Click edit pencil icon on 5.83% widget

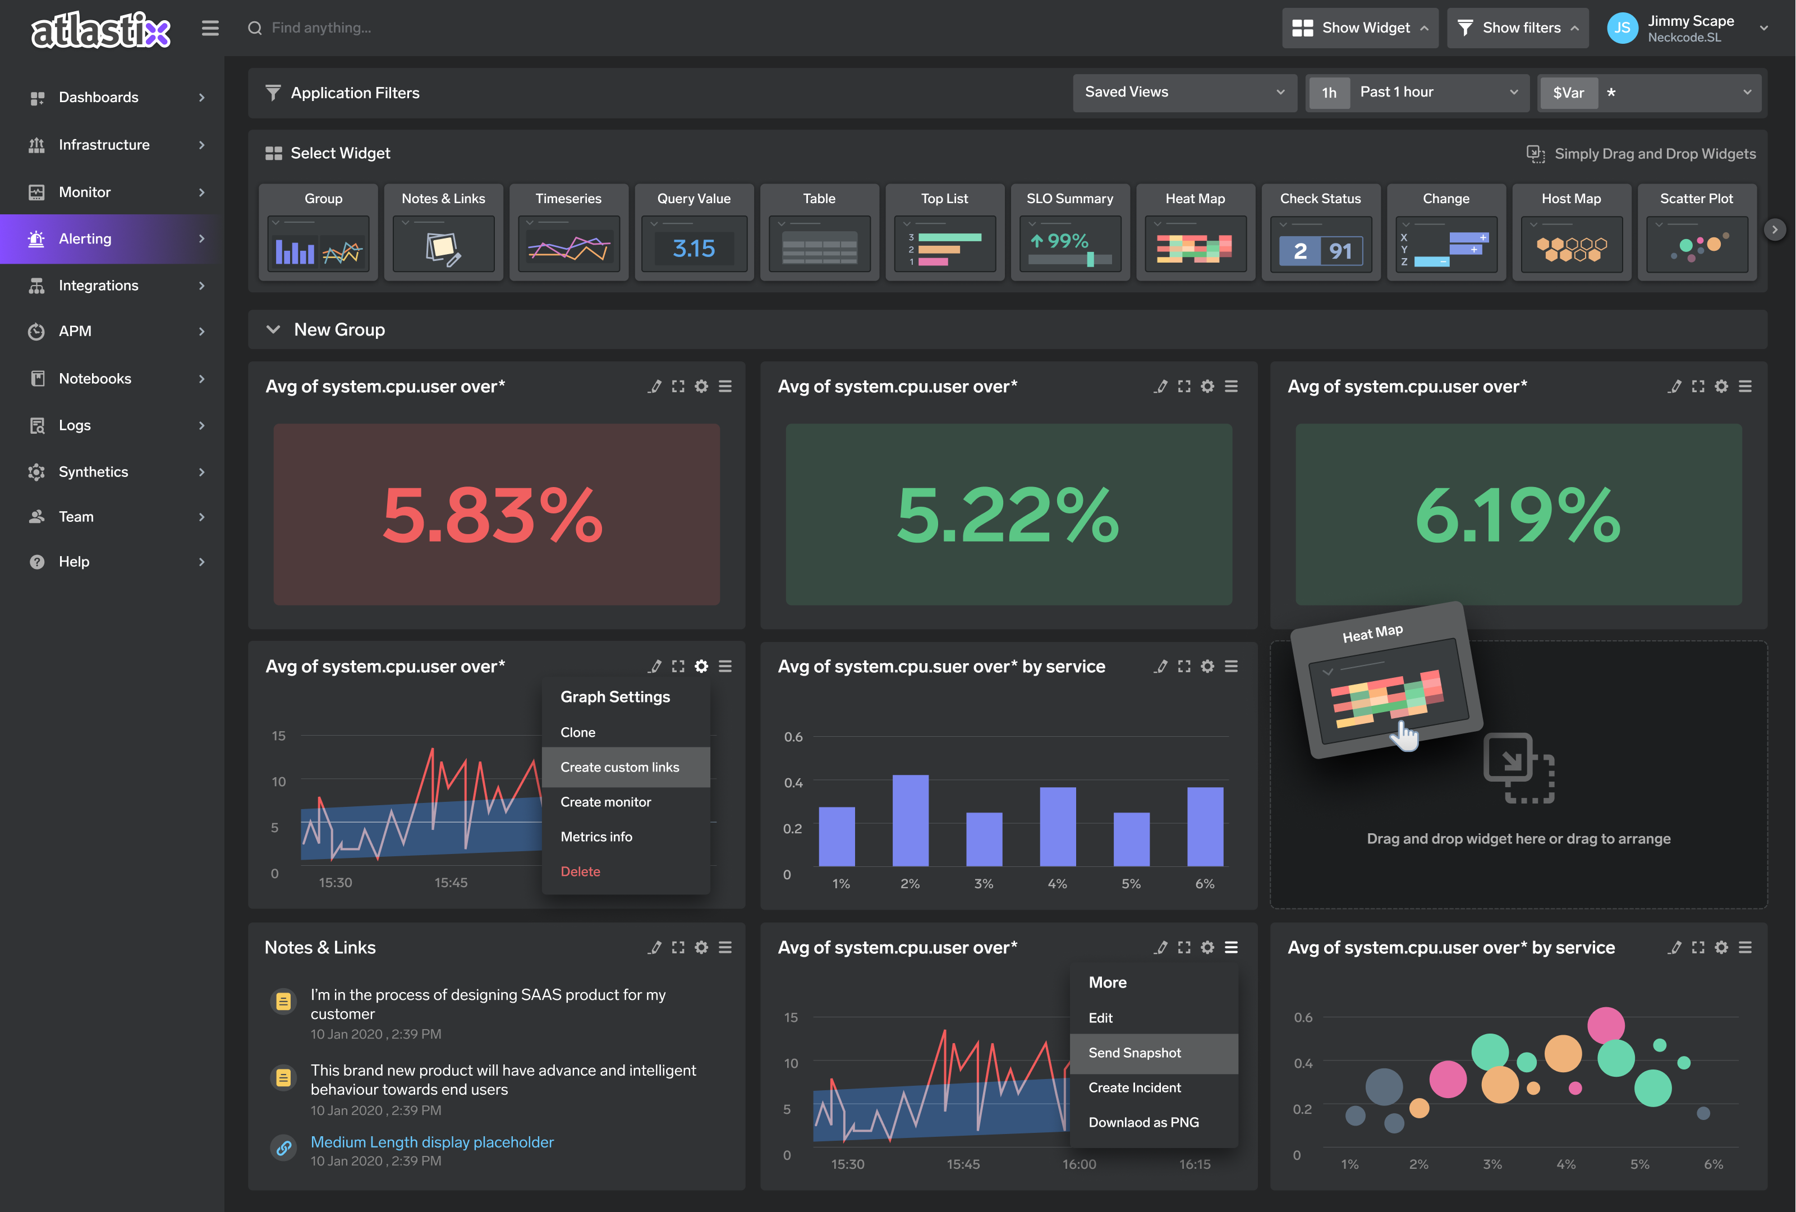pos(655,387)
